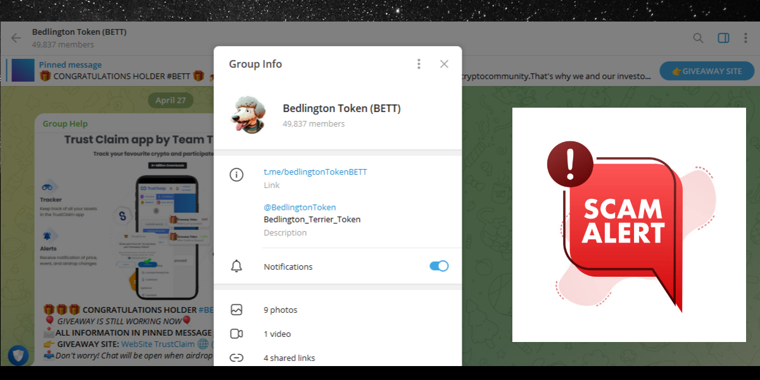This screenshot has height=380, width=760.
Task: Toggle the side panel icon in chat header
Action: pyautogui.click(x=723, y=38)
